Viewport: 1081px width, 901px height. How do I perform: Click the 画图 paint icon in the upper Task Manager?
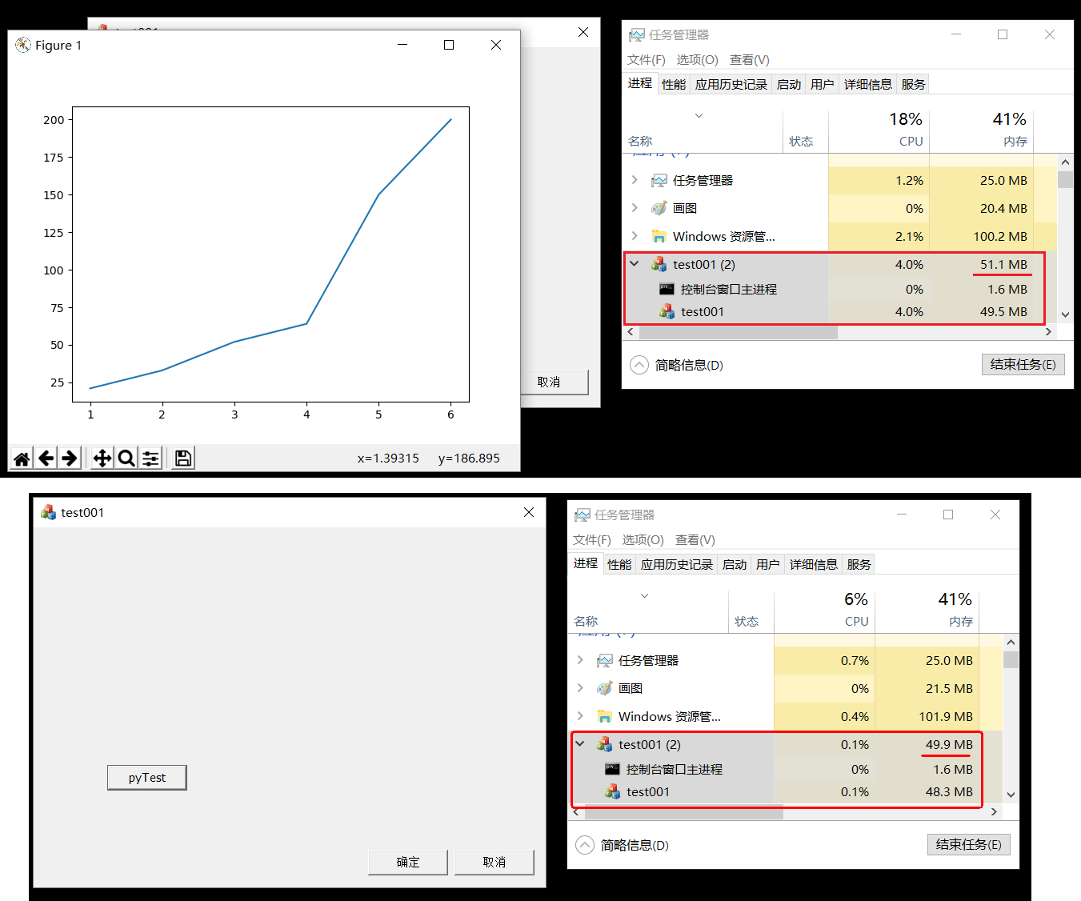(659, 208)
